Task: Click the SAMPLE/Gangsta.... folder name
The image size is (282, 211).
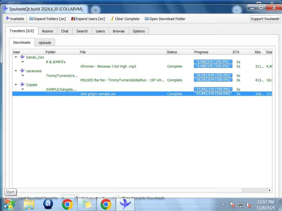Action: (61, 89)
